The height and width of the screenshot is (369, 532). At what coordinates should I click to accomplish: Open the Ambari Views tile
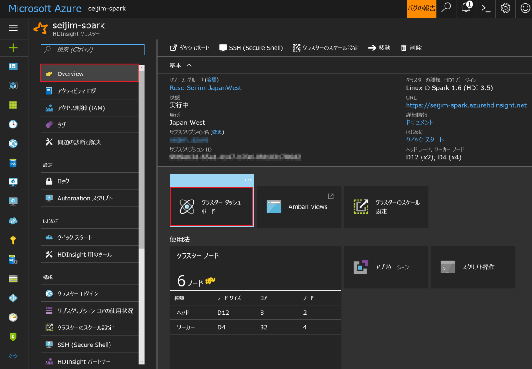(299, 207)
